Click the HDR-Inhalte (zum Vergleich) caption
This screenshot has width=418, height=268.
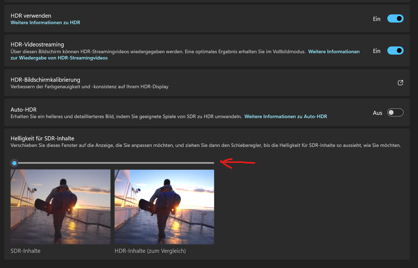[150, 251]
